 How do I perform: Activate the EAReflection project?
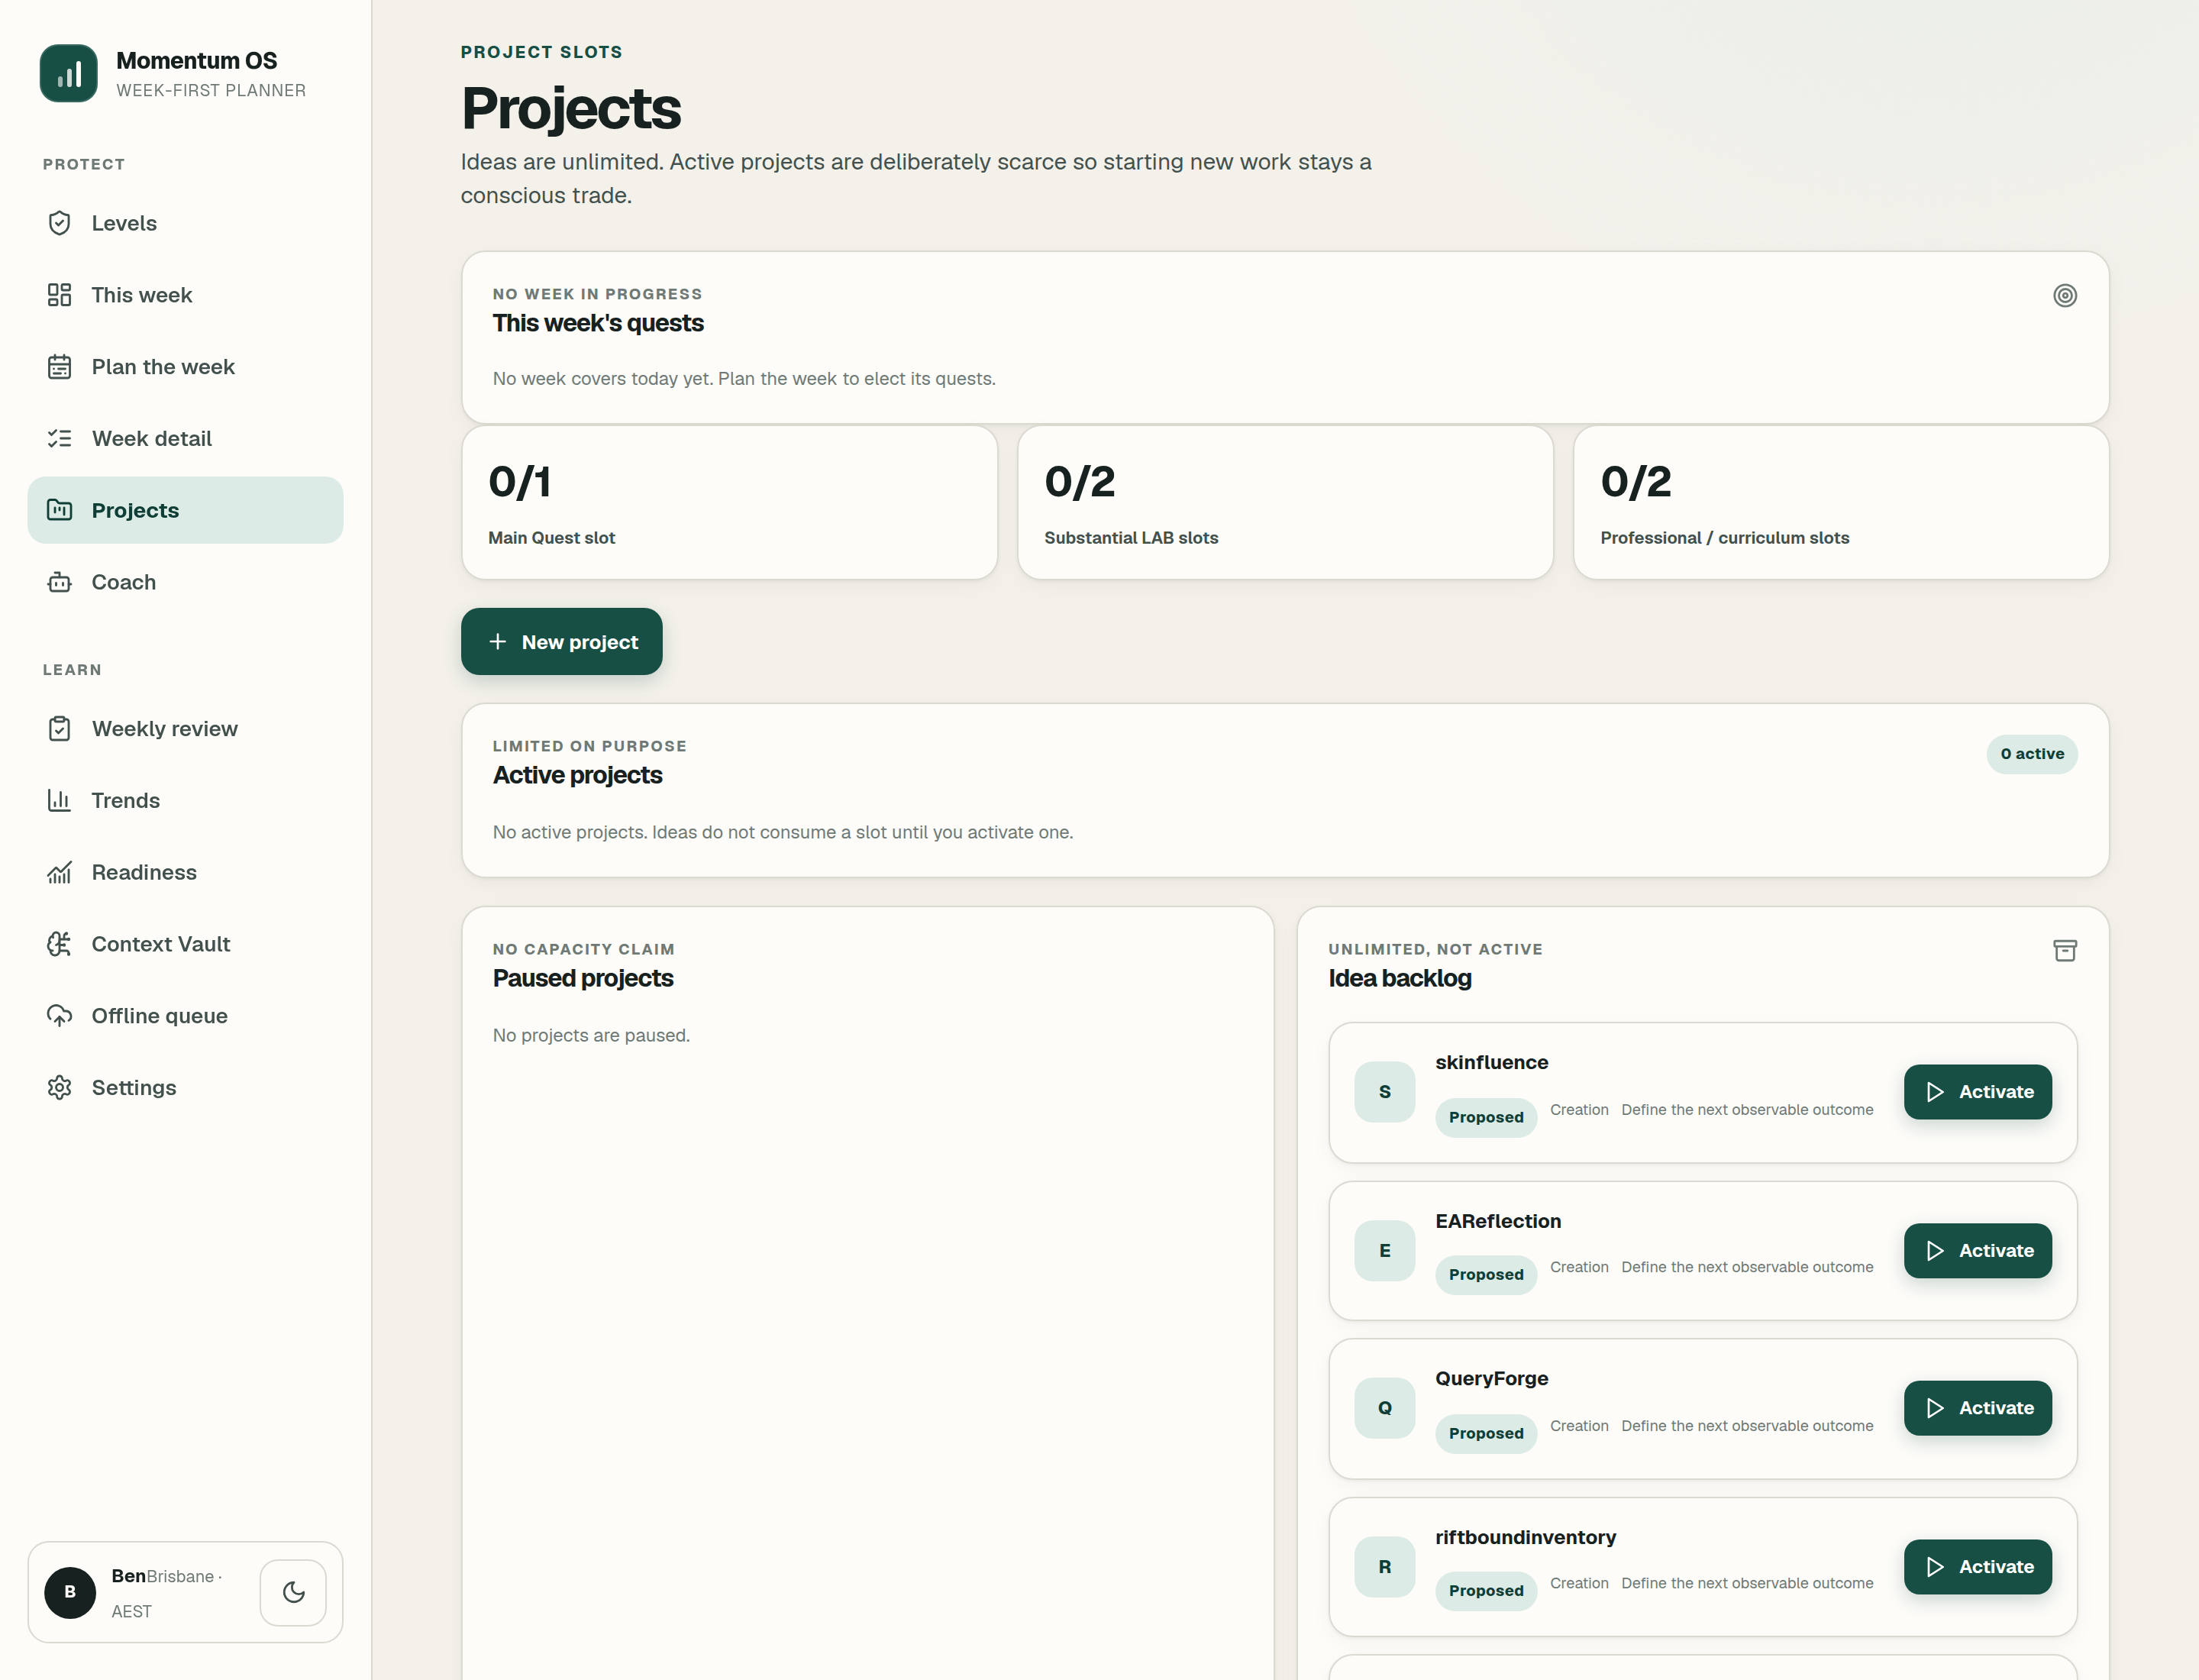click(x=1978, y=1251)
